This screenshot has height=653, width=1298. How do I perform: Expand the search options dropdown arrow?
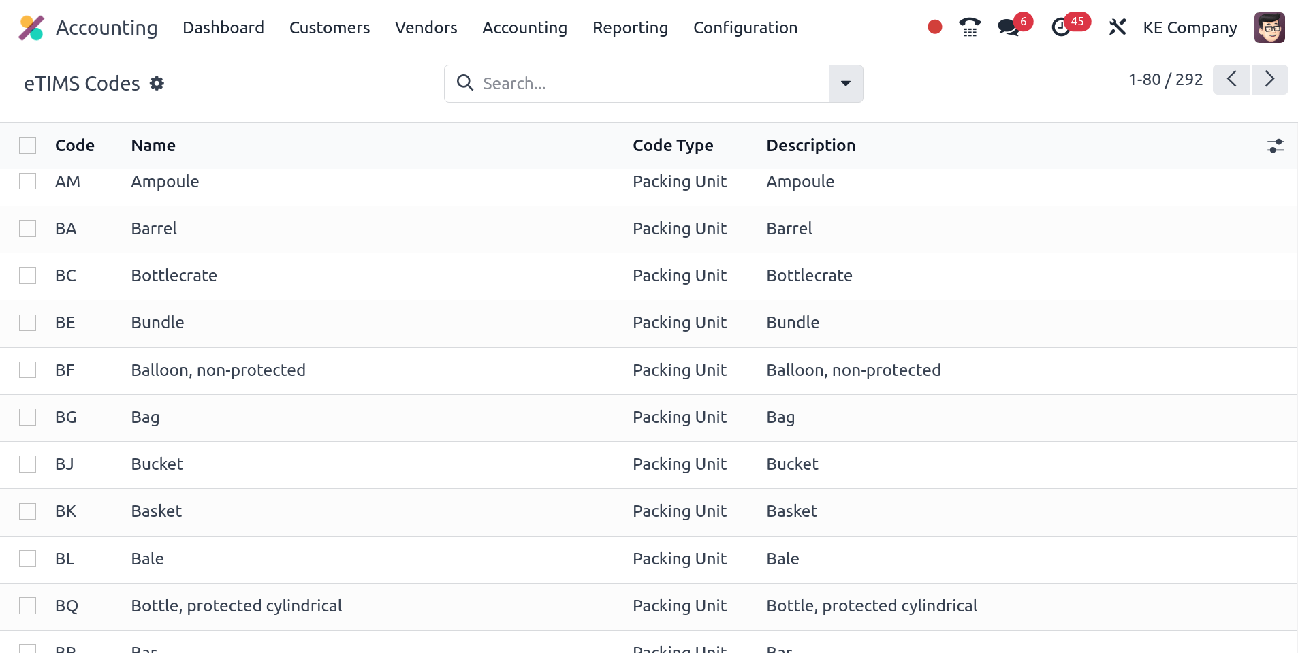click(x=845, y=84)
